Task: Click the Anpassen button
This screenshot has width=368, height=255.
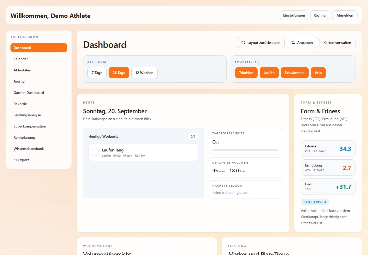Action: pos(302,43)
